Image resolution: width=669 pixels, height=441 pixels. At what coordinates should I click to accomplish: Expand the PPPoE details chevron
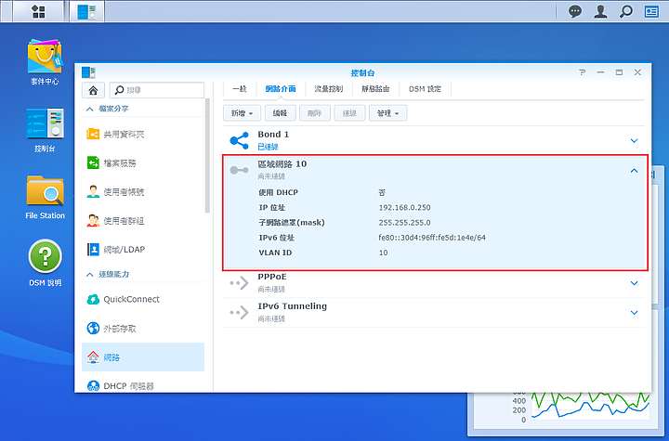pyautogui.click(x=634, y=283)
